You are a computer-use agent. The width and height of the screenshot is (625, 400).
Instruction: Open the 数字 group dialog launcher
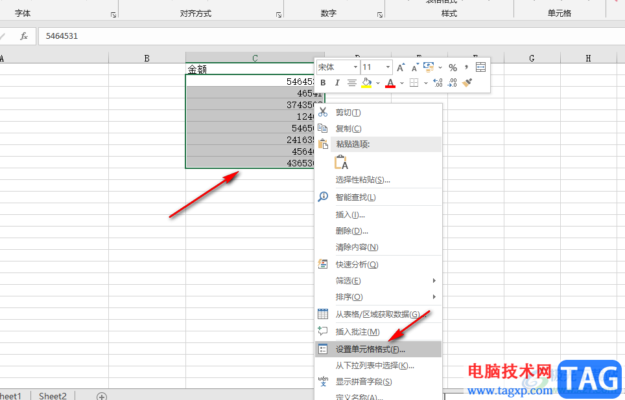coord(380,15)
